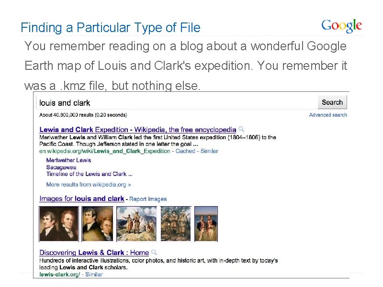Open Images for louis and clark link
This screenshot has width=383, height=287.
tap(82, 199)
